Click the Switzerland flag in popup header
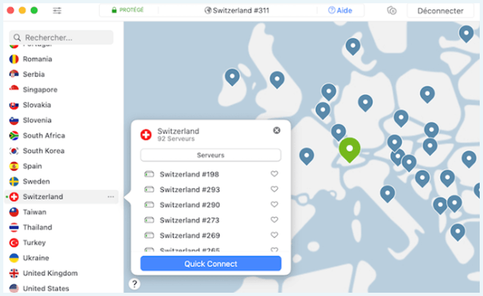This screenshot has width=483, height=296. point(146,135)
